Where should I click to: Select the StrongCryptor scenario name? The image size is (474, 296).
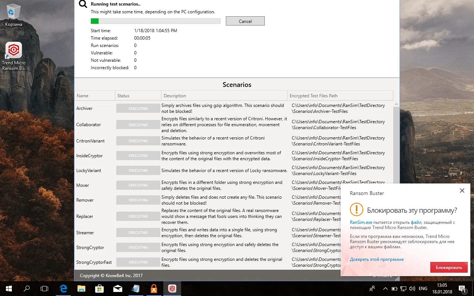tap(90, 248)
